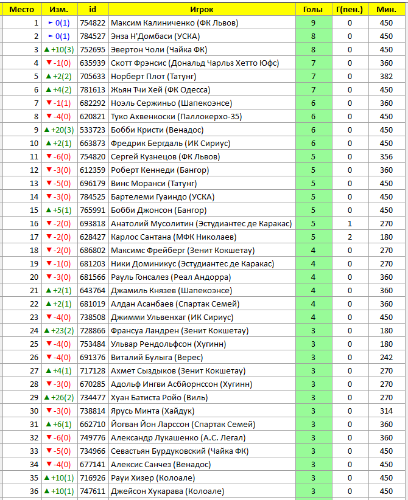The height and width of the screenshot is (500, 408).
Task: Select the "Изм." column header
Action: 60,10
